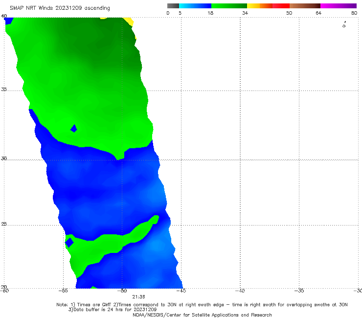Click the latitude label '35'
Image resolution: width=362 pixels, height=318 pixels.
4,89
